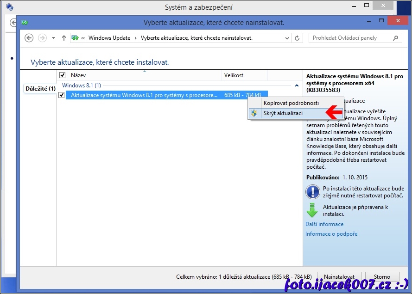The image size is (412, 294).
Task: Expand the address bar history dropdown
Action: point(287,38)
